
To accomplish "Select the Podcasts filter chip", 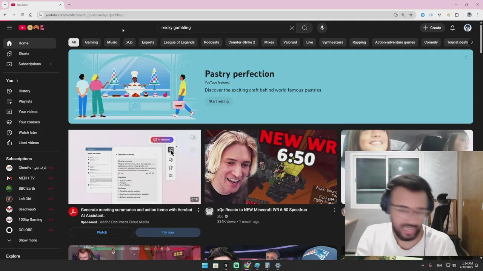I will [x=211, y=42].
